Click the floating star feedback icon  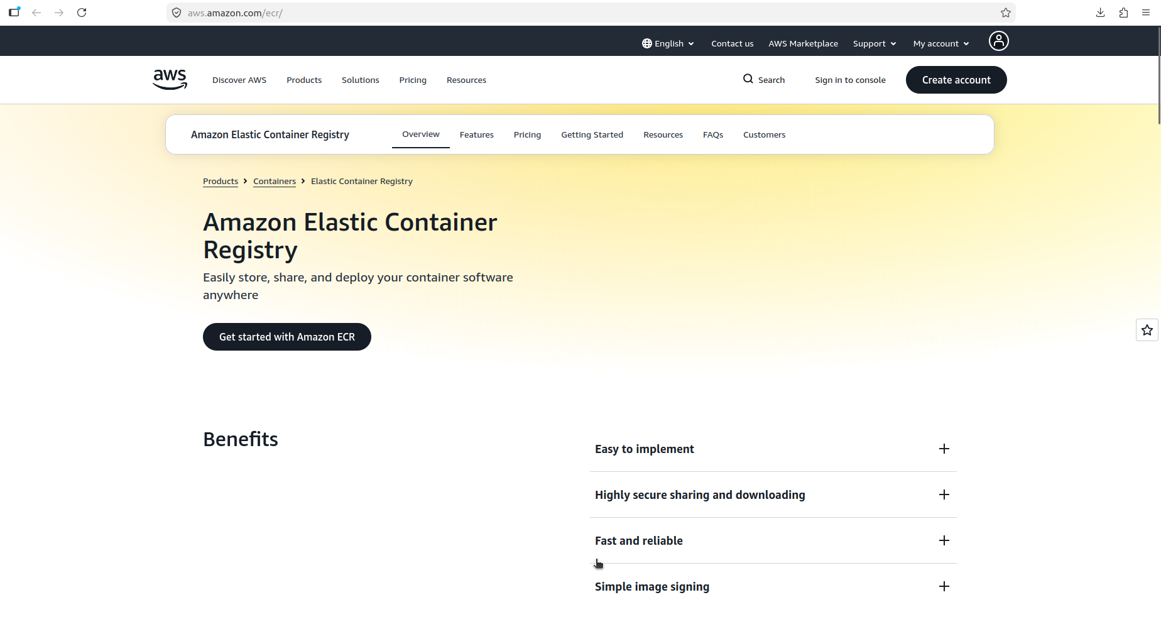tap(1147, 330)
